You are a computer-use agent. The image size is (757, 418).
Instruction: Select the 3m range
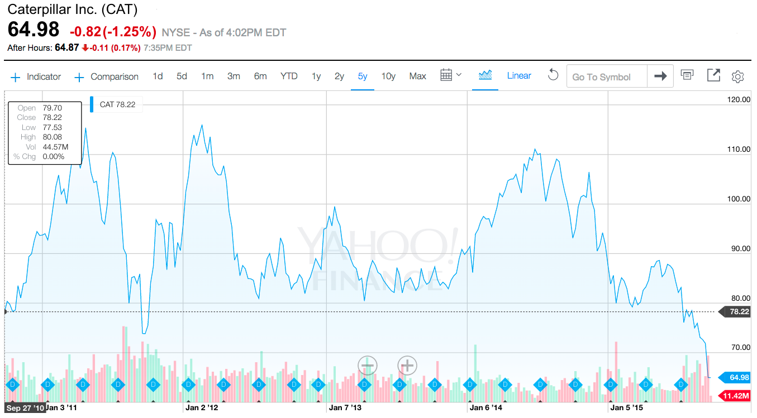coord(234,76)
